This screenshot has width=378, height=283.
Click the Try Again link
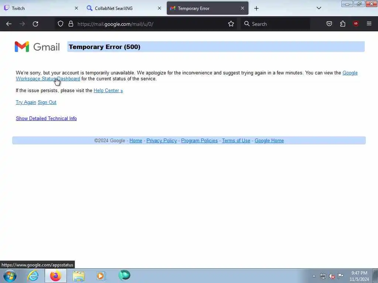pyautogui.click(x=26, y=102)
